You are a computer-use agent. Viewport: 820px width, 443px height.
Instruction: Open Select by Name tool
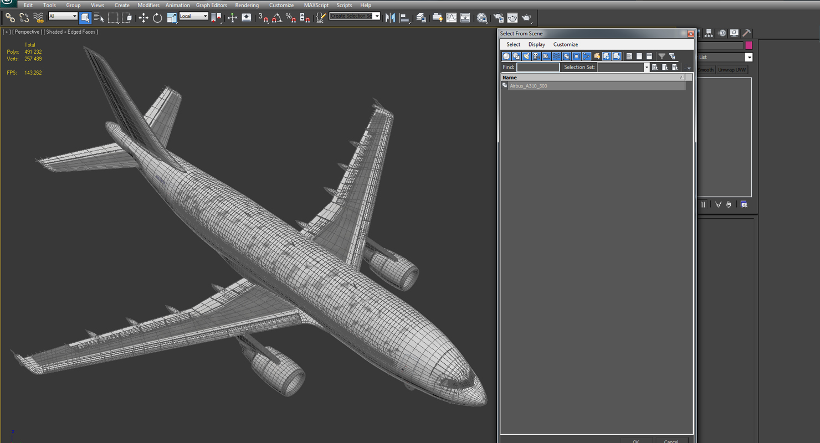click(x=99, y=18)
